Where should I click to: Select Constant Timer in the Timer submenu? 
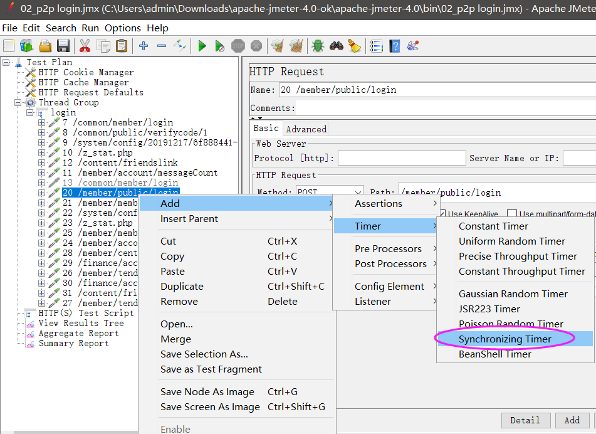click(515, 226)
